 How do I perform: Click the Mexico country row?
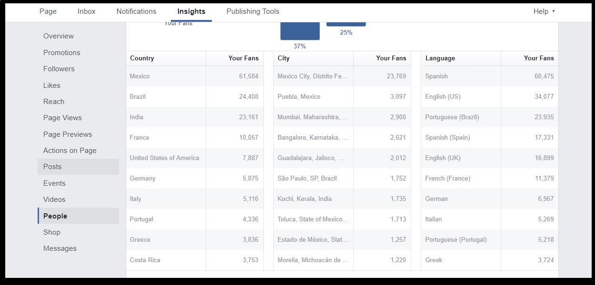pos(195,76)
